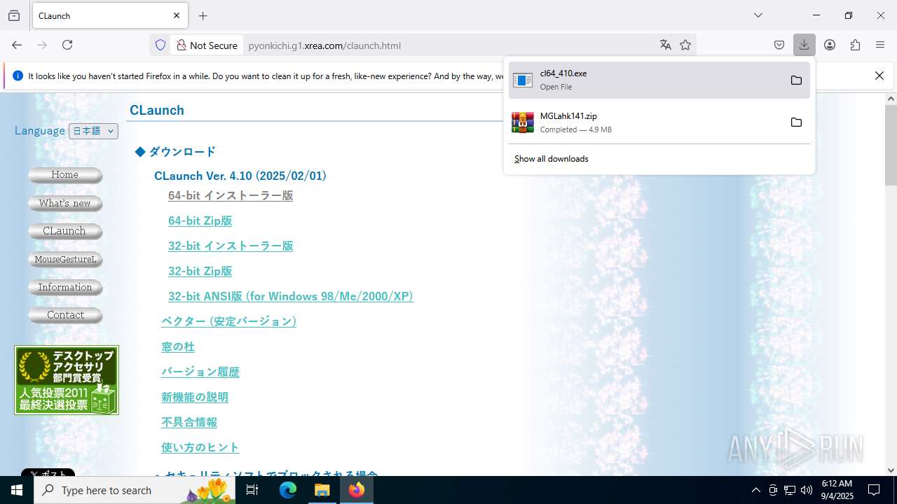The width and height of the screenshot is (897, 504).
Task: Open the バージョン履歴 link
Action: coord(200,372)
